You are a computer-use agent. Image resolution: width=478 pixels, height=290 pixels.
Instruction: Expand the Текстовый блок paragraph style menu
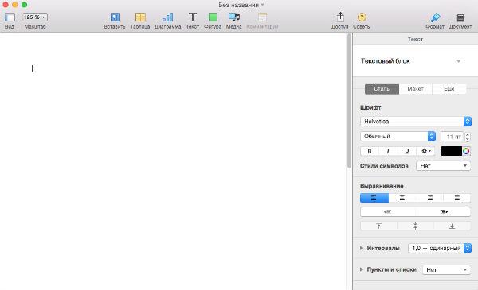[458, 61]
